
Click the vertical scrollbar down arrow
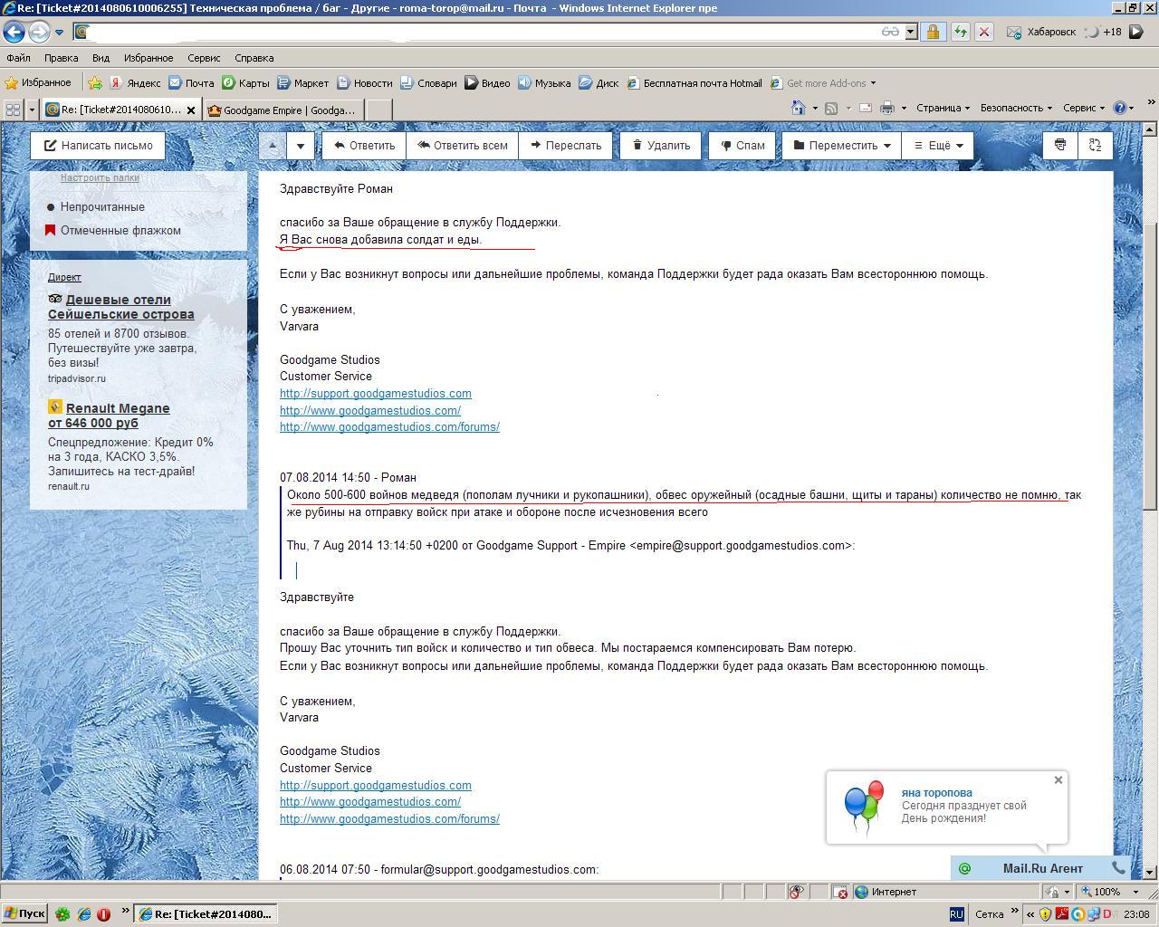1150,872
